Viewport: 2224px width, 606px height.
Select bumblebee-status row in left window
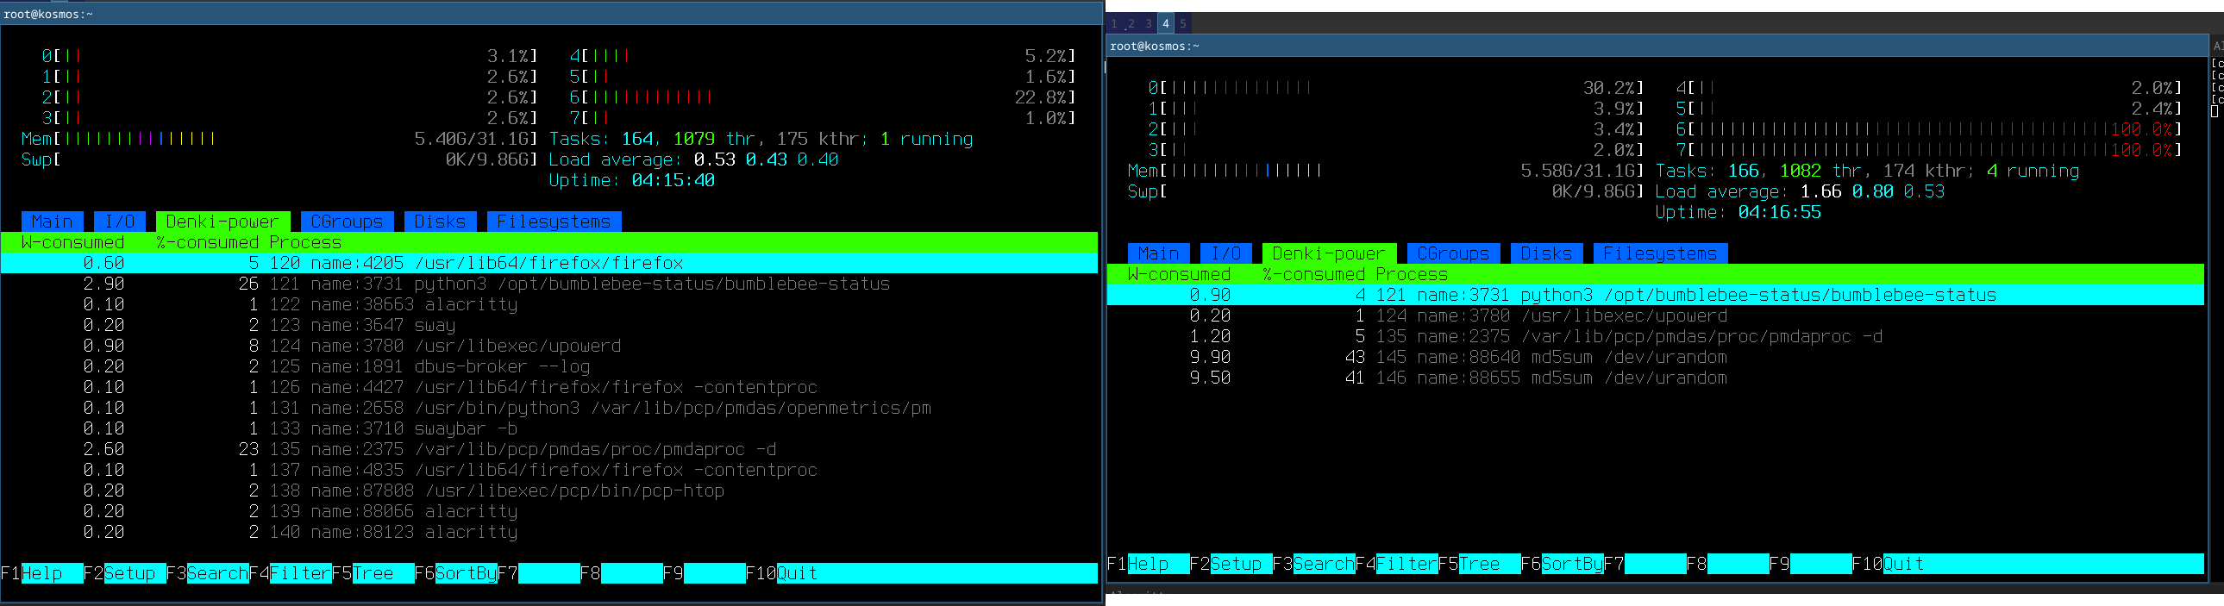pos(549,284)
